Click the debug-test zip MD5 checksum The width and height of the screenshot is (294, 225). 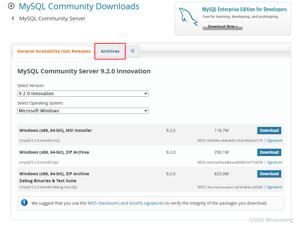coord(235,187)
